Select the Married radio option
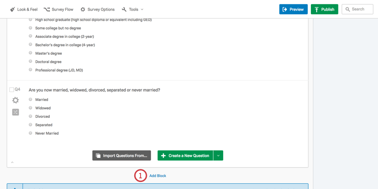This screenshot has height=189, width=378. tap(30, 99)
